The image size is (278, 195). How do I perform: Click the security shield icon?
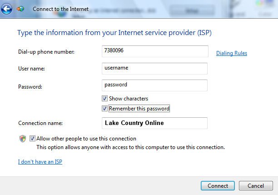23,139
